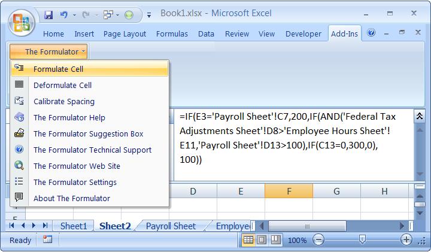Select column F header
This screenshot has width=431, height=252.
(x=289, y=191)
